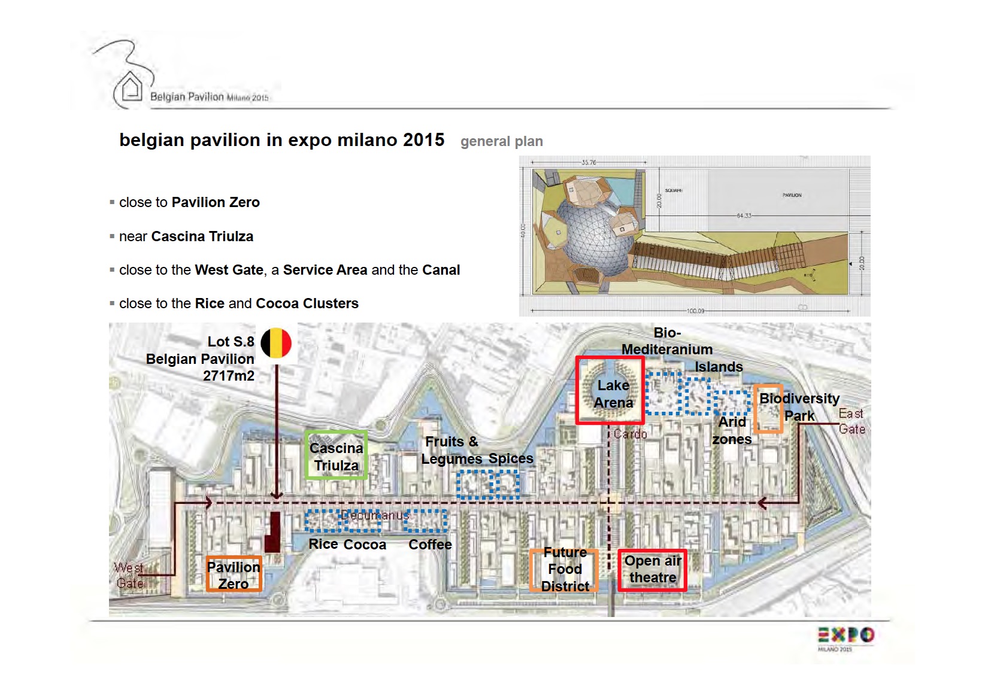The image size is (985, 696).
Task: Click the slide title 'belgian pavilion in expo milano 2015'
Action: point(281,140)
